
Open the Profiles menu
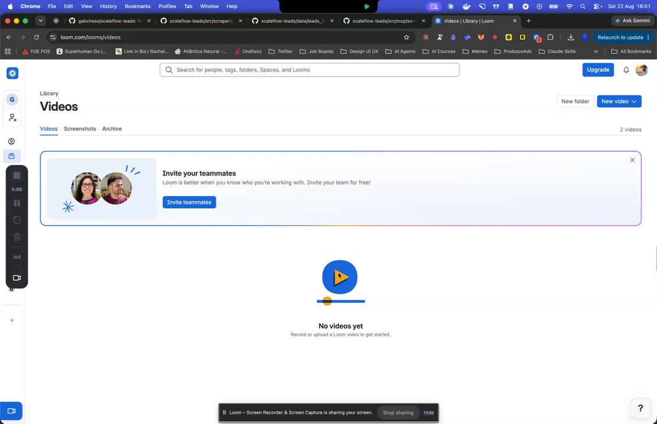point(167,6)
